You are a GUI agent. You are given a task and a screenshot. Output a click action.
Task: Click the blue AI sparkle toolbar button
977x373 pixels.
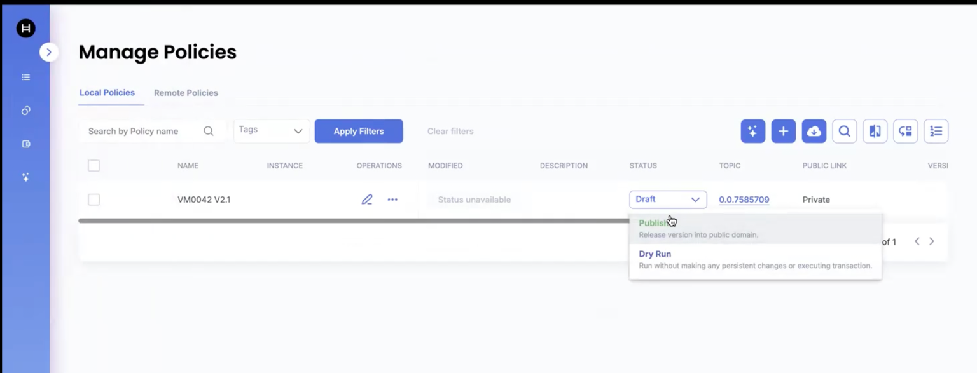click(752, 132)
